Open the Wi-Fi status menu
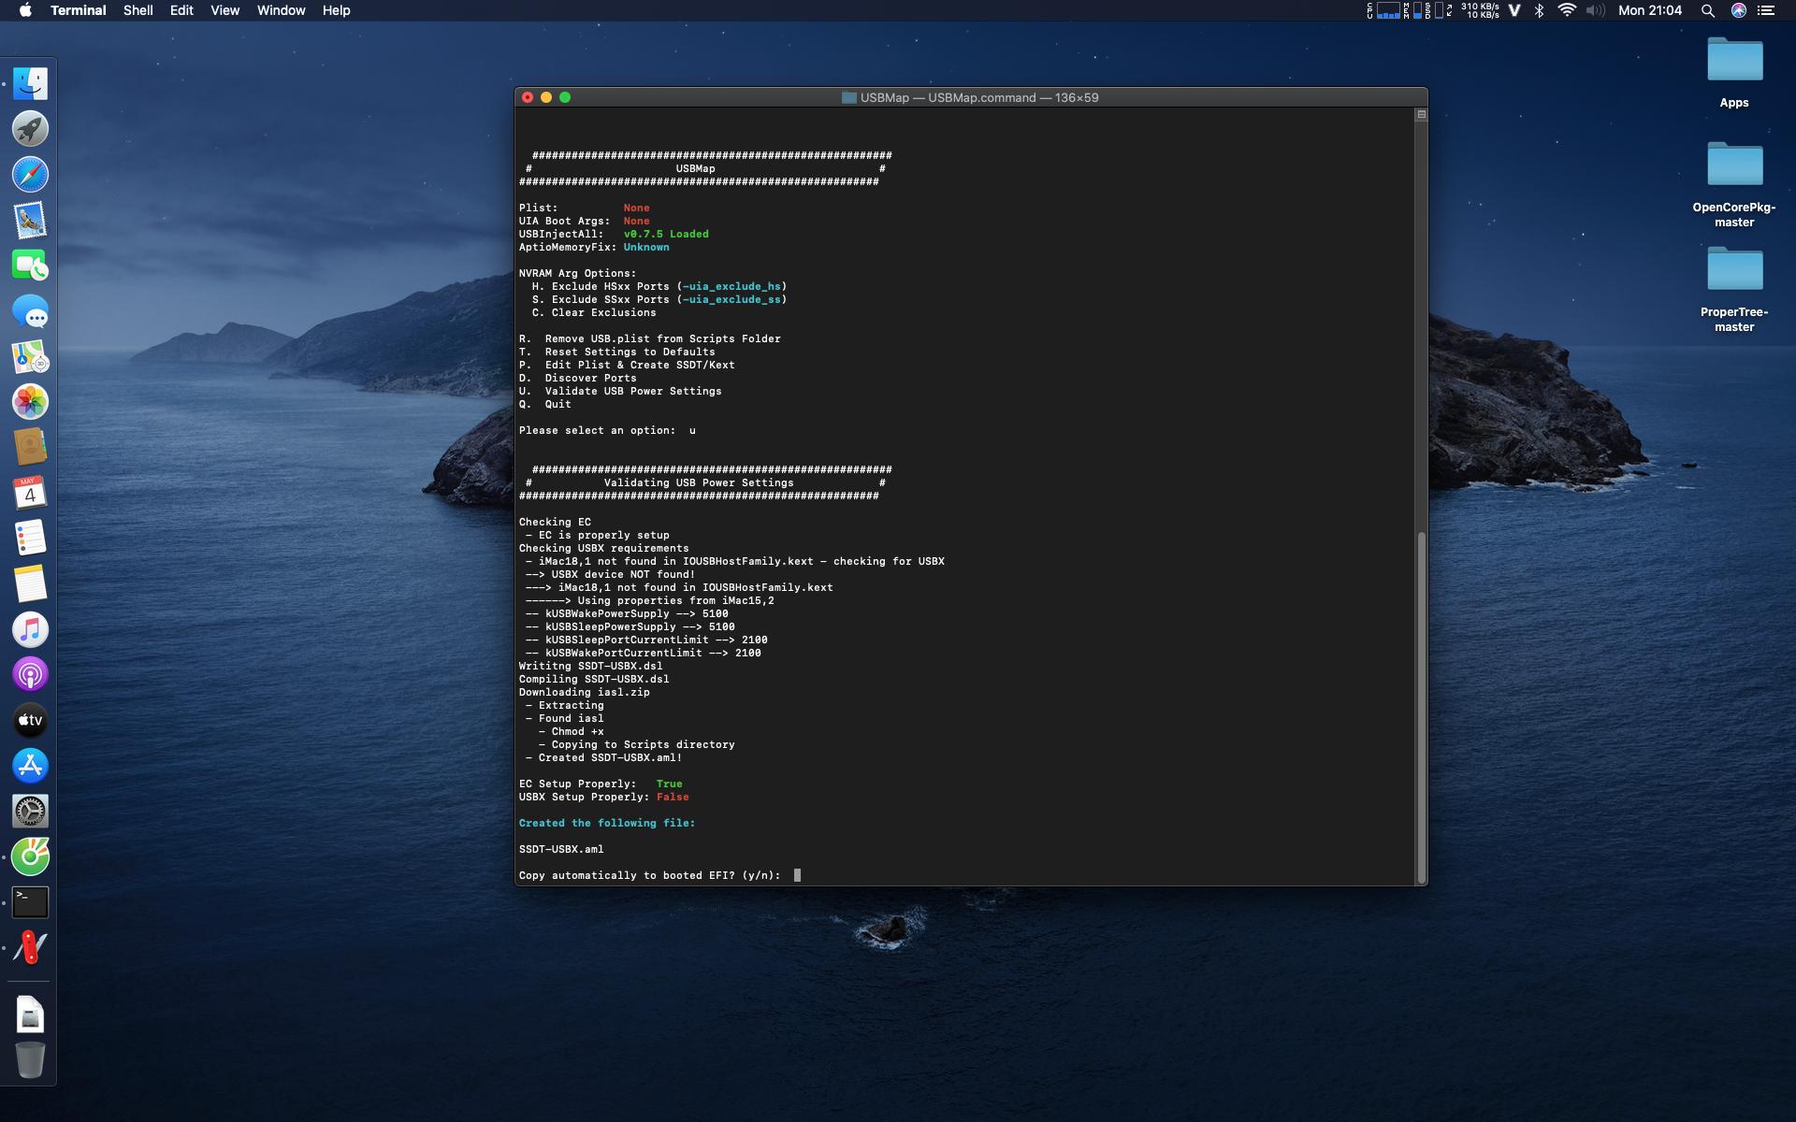Screen dimensions: 1796x1122 [x=1567, y=10]
